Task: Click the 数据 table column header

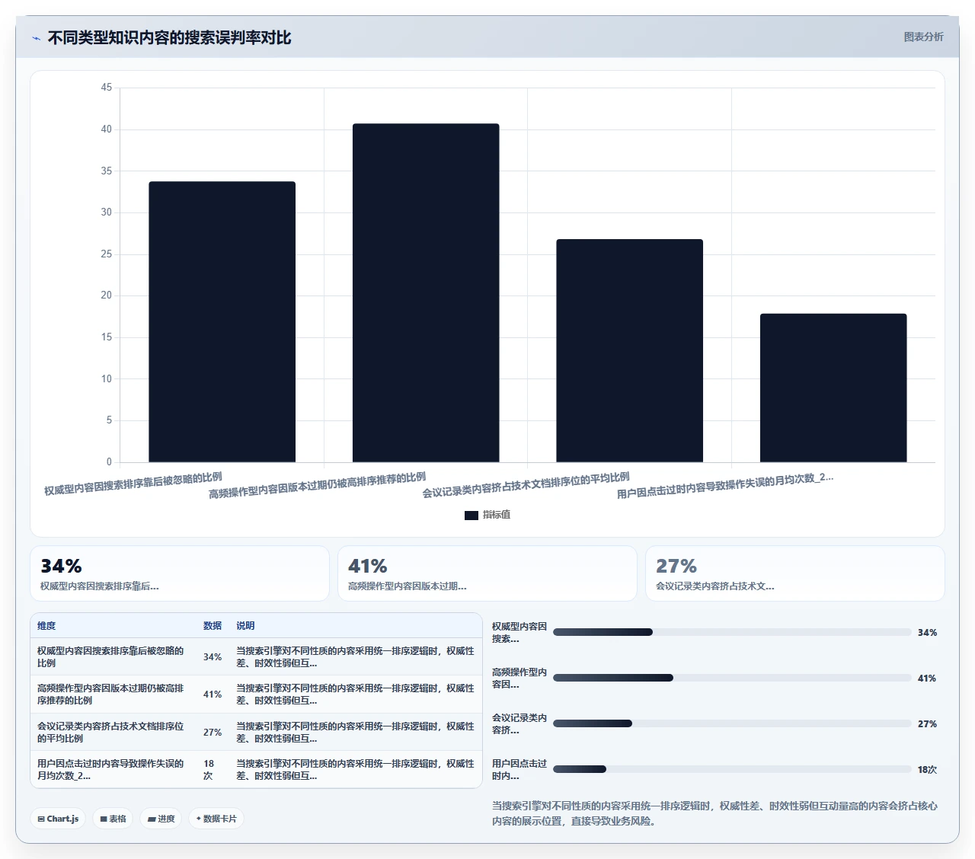Action: click(213, 626)
